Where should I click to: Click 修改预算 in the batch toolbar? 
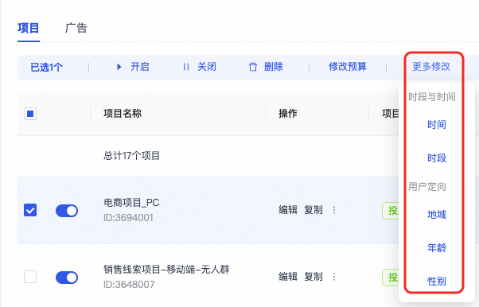pyautogui.click(x=348, y=67)
